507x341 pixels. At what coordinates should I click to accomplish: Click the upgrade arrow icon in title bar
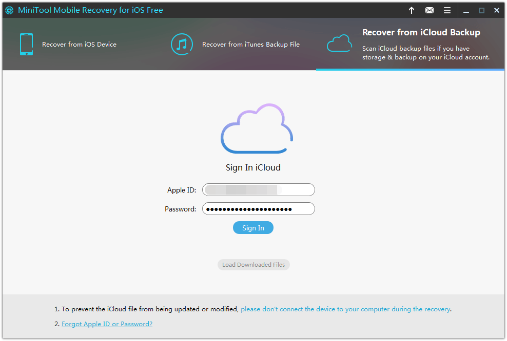point(411,10)
